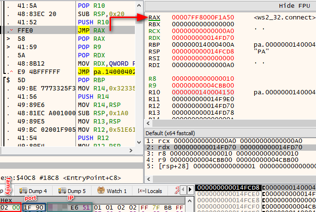Click stack address 000000000014FCE0

pyautogui.click(x=228, y=194)
